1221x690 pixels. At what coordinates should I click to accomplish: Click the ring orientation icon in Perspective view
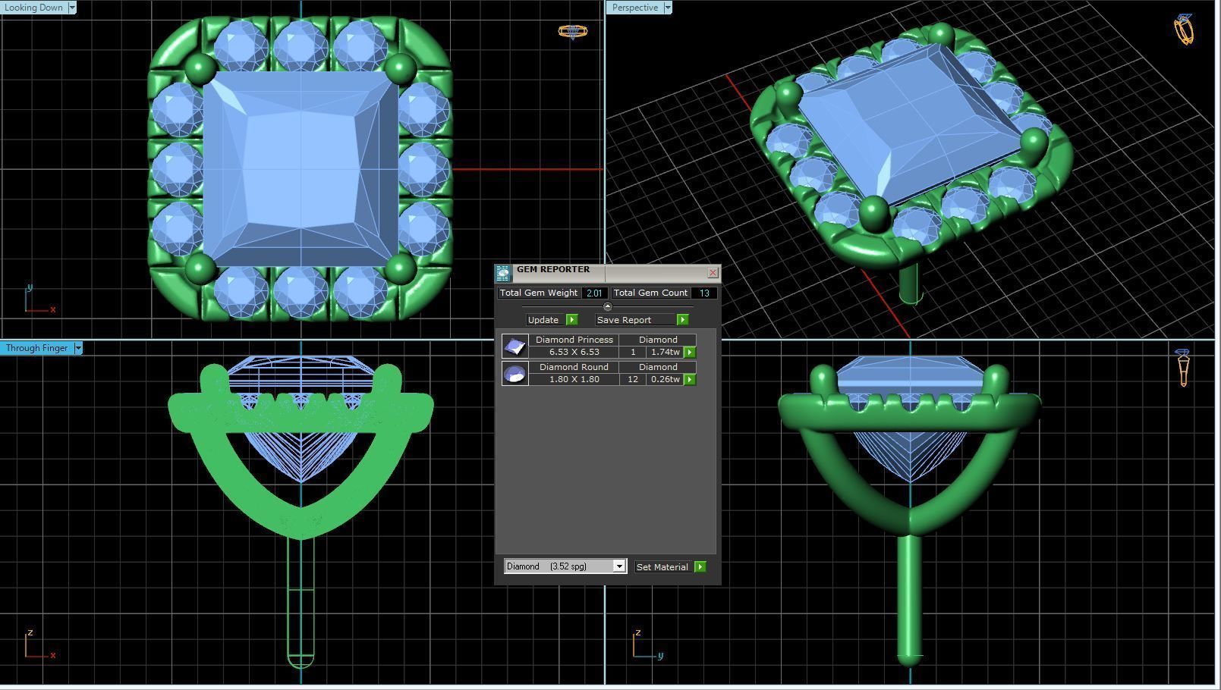(x=1184, y=30)
